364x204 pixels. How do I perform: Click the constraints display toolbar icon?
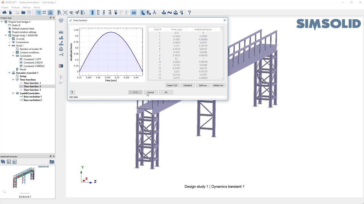coord(134,12)
